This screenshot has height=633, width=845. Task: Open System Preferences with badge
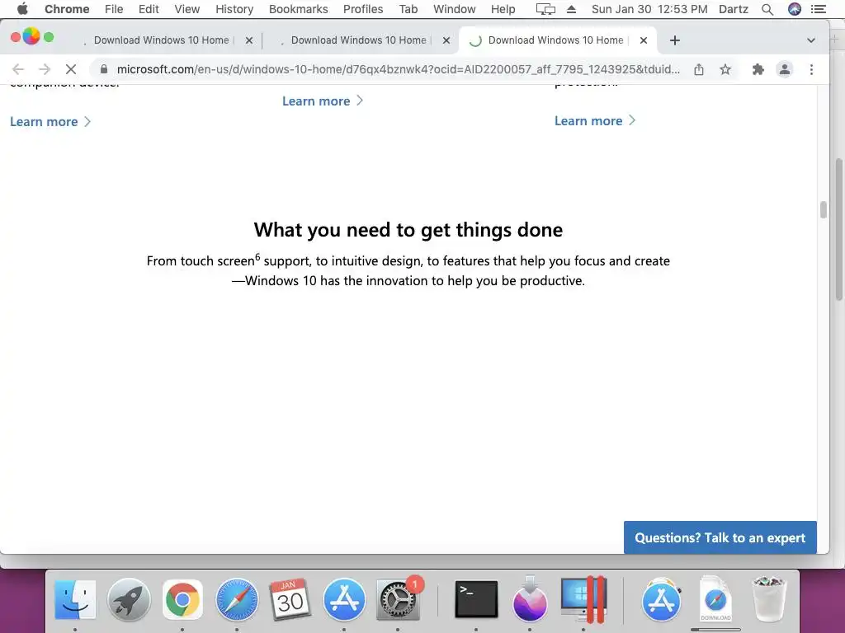398,599
